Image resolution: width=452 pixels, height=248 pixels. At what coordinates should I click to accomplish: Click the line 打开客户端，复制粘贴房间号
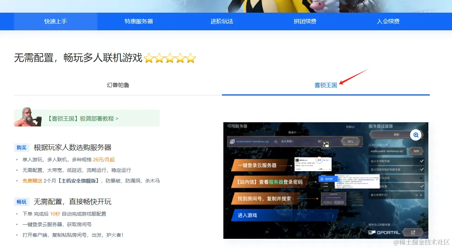pyautogui.click(x=73, y=235)
